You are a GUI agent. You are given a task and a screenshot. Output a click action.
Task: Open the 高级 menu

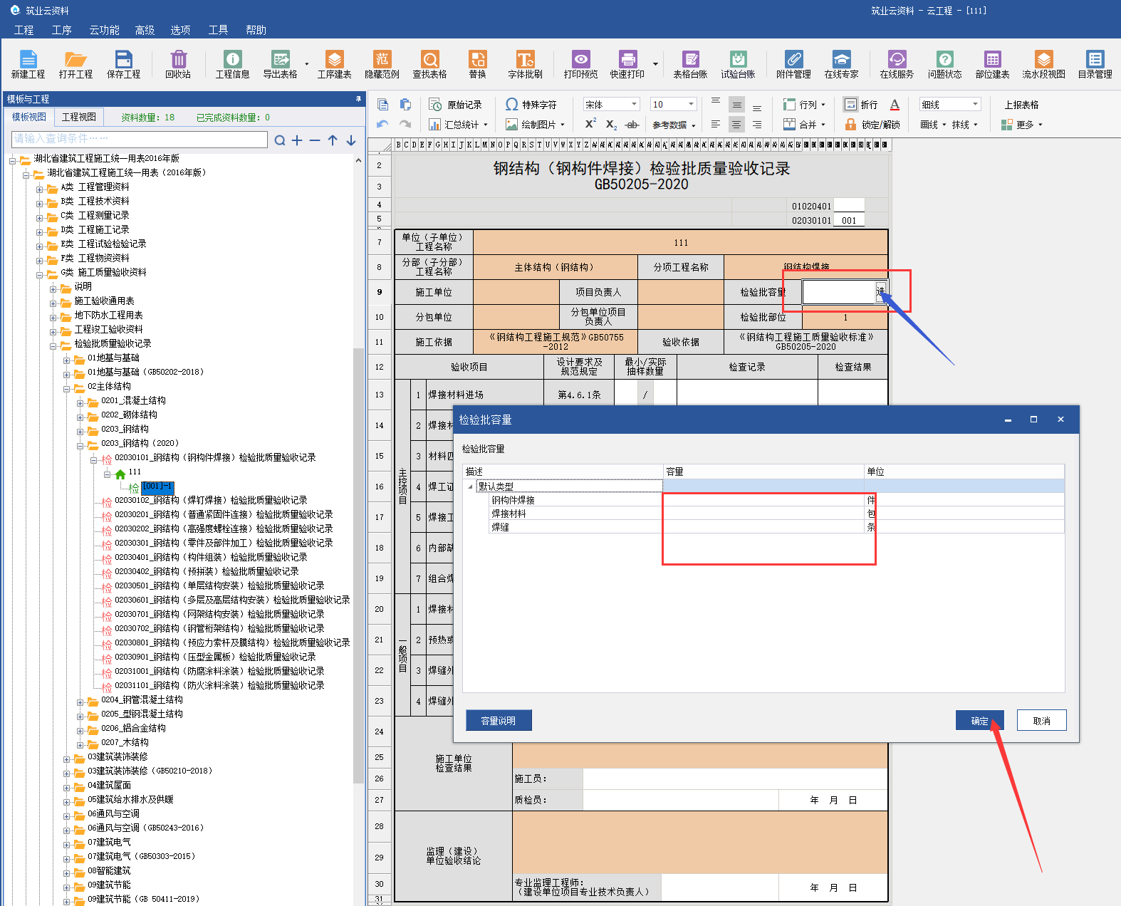pyautogui.click(x=145, y=30)
